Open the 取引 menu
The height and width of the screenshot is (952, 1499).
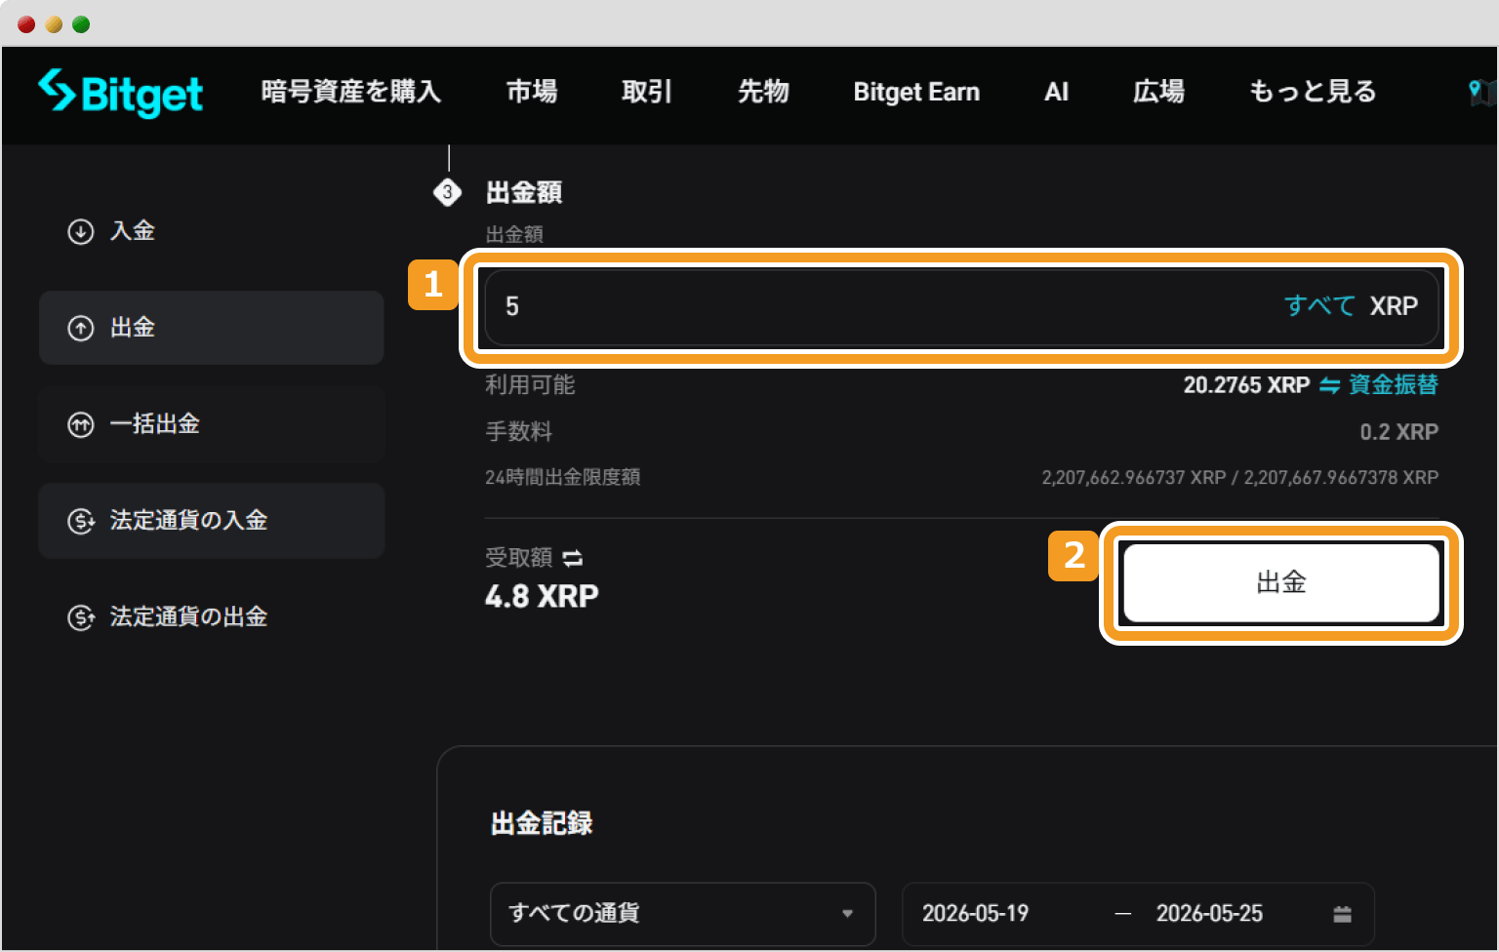pos(647,92)
